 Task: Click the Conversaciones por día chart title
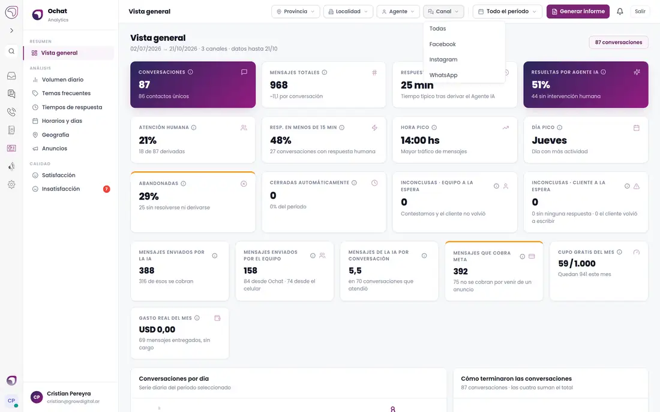[174, 378]
